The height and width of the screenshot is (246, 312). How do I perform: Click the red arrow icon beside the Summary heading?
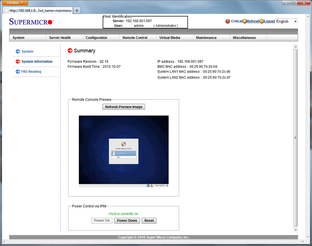click(x=70, y=51)
